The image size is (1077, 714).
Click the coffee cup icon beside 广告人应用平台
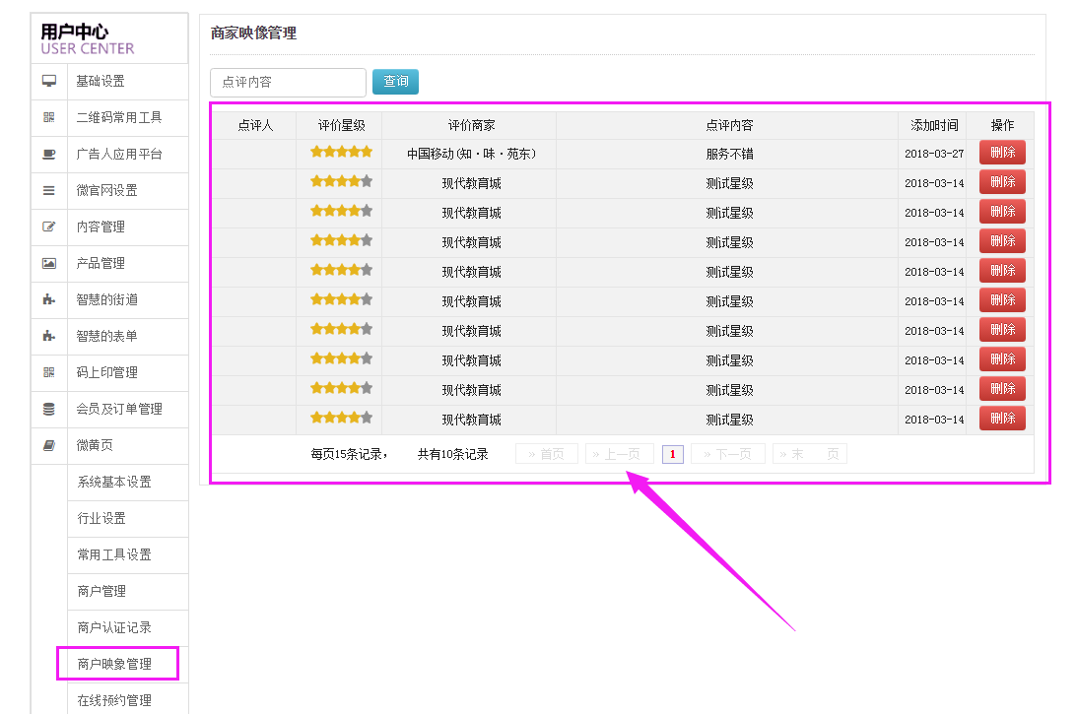click(x=49, y=155)
